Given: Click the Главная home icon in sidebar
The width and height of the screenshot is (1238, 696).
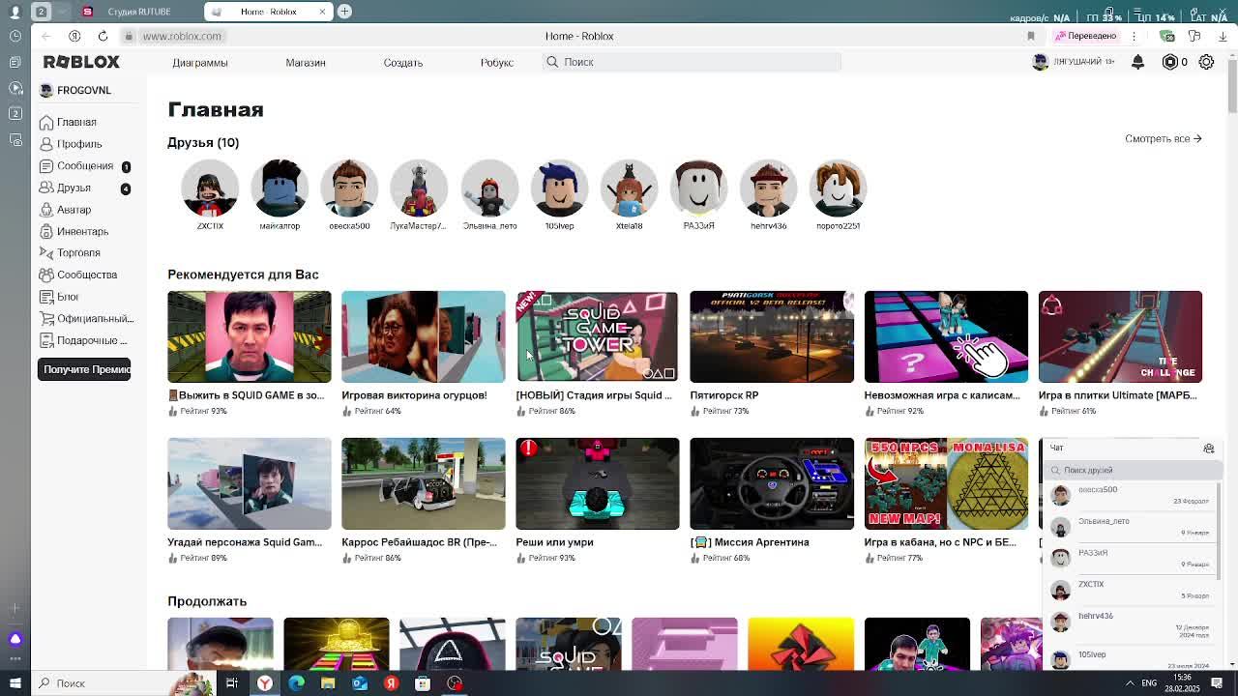Looking at the screenshot, I should click(x=46, y=123).
